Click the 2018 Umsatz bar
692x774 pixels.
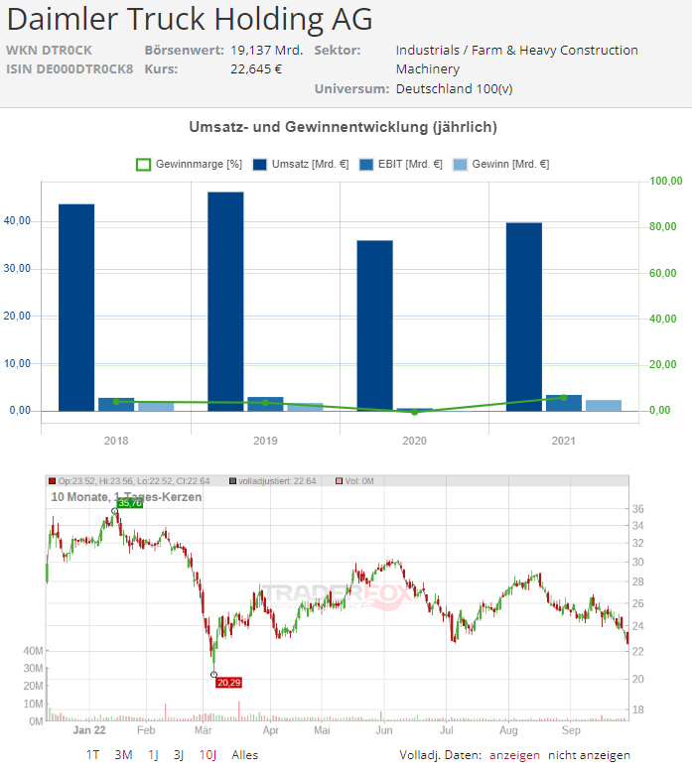tap(76, 308)
